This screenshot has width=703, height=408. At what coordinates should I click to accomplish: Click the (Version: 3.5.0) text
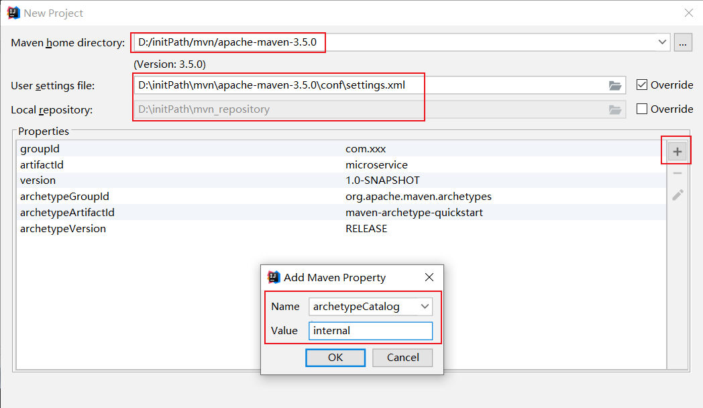click(170, 64)
